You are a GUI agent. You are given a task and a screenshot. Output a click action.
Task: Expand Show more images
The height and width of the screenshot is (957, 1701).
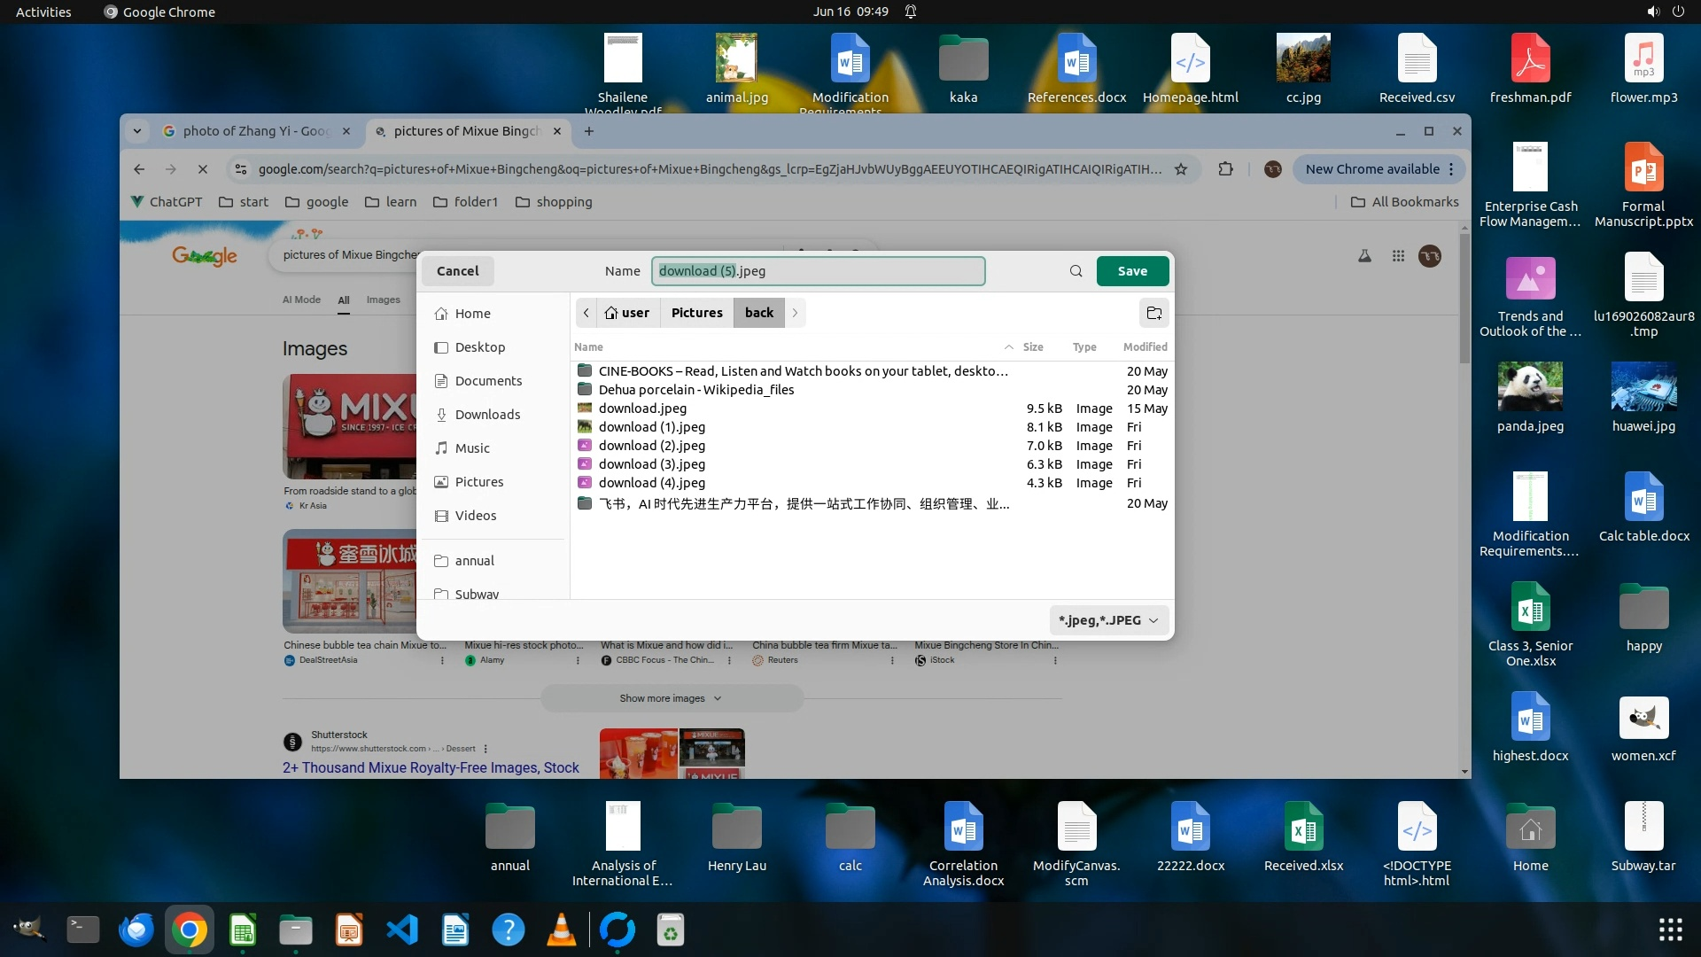click(x=671, y=698)
